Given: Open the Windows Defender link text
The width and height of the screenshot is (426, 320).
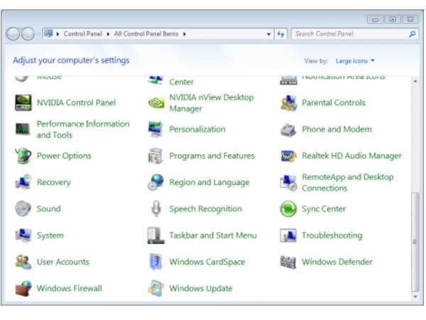Looking at the screenshot, I should pos(337,262).
